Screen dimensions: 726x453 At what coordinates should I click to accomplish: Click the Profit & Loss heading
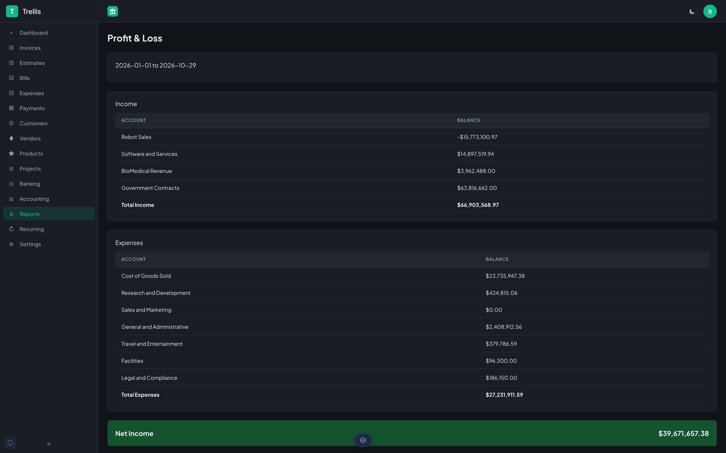pos(135,38)
